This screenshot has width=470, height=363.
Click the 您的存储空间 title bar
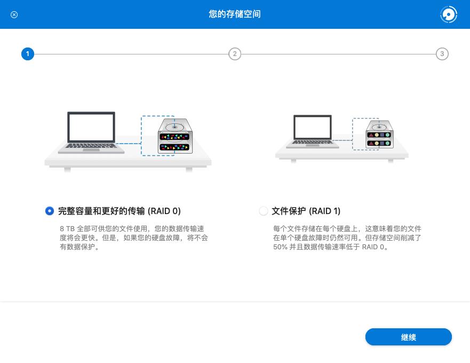pos(235,14)
